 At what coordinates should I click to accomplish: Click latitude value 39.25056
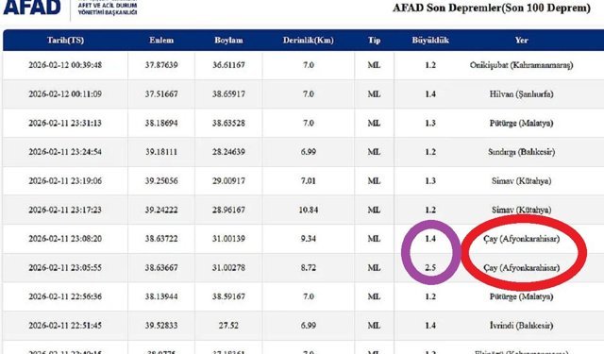pyautogui.click(x=161, y=180)
